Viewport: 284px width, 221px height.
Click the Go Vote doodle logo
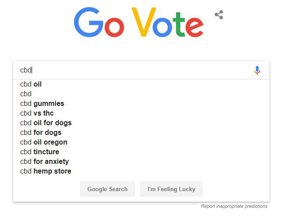click(x=139, y=22)
